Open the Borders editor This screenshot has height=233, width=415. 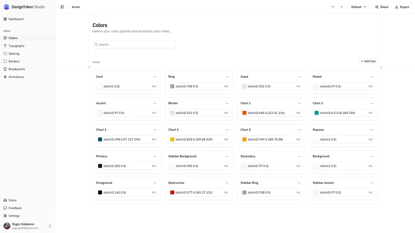pyautogui.click(x=14, y=61)
